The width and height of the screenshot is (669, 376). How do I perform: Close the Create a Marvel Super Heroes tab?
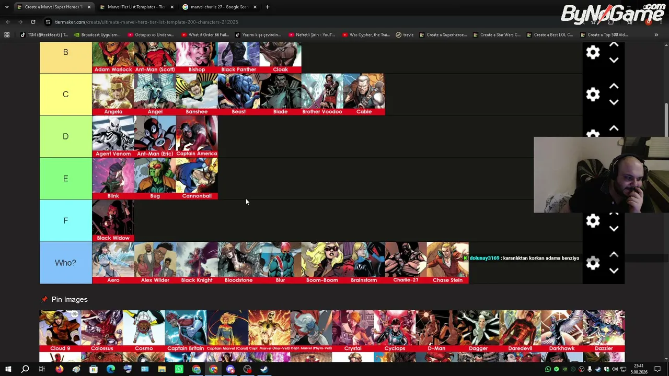[x=89, y=7]
